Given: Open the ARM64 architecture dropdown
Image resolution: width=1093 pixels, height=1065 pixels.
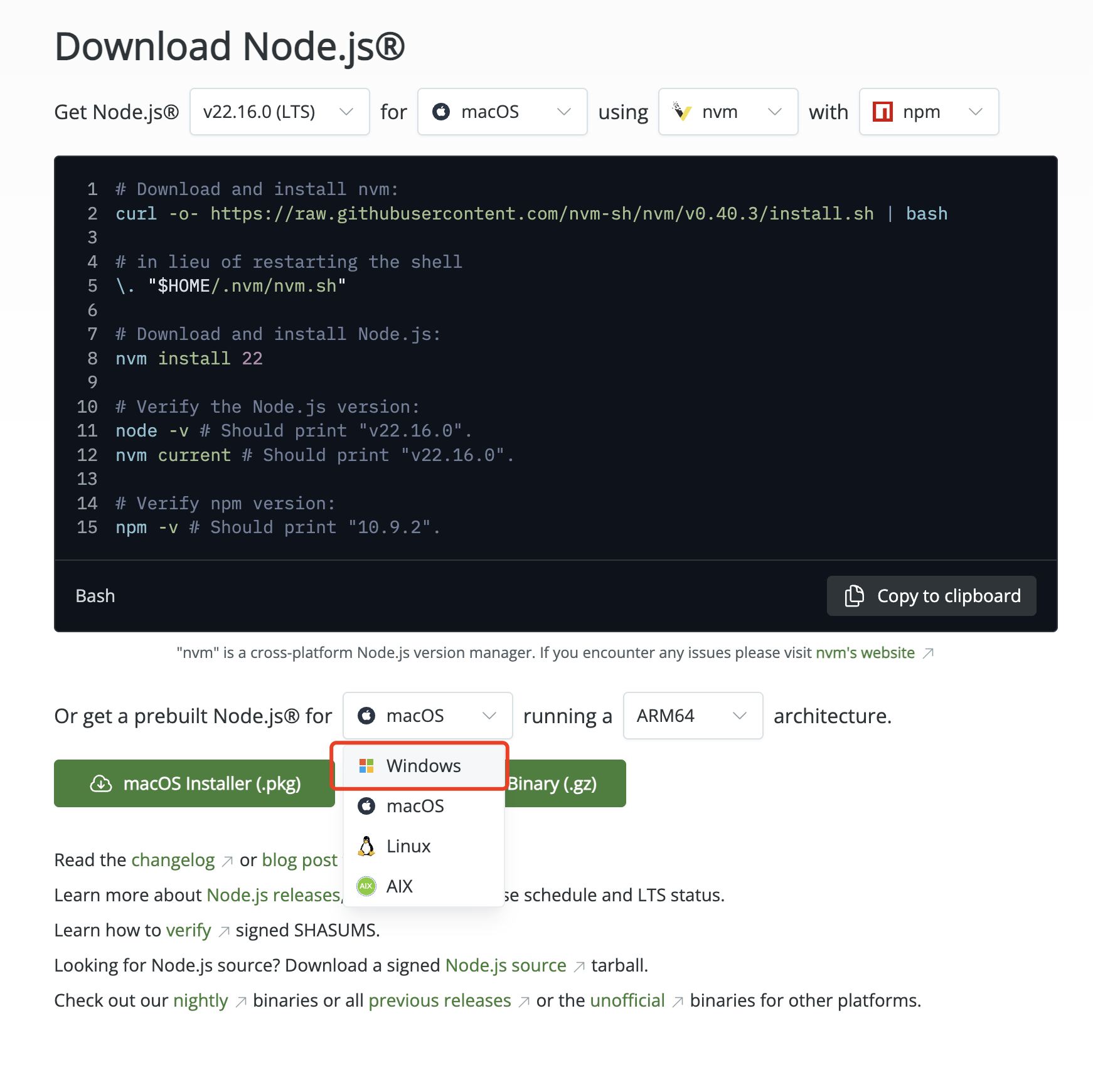Looking at the screenshot, I should (693, 716).
